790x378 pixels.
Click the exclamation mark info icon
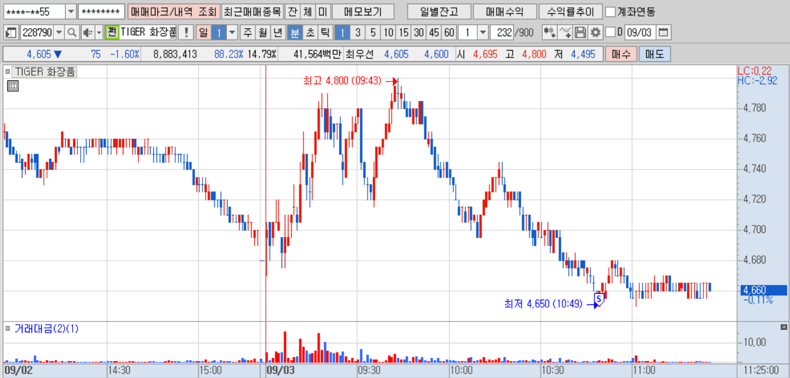click(x=186, y=33)
